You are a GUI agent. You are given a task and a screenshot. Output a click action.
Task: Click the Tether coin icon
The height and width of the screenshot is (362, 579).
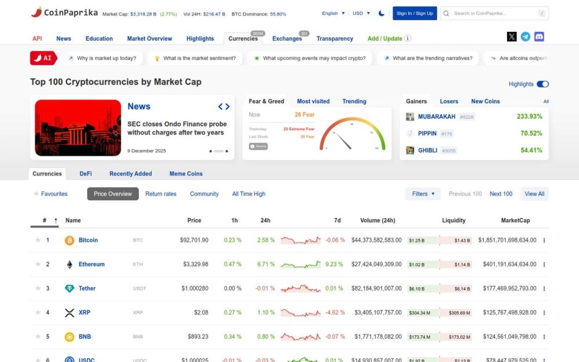click(69, 288)
